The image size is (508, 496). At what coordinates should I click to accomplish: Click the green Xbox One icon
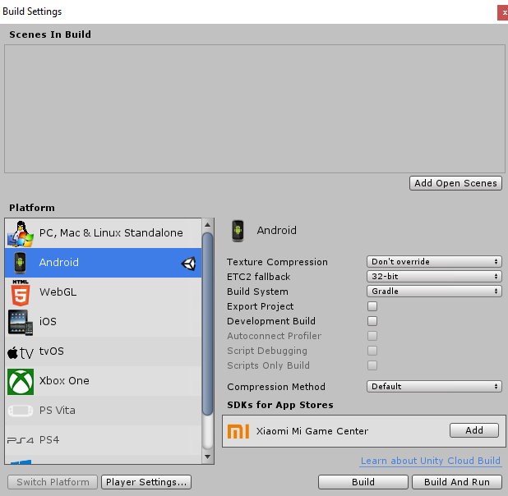pos(21,381)
